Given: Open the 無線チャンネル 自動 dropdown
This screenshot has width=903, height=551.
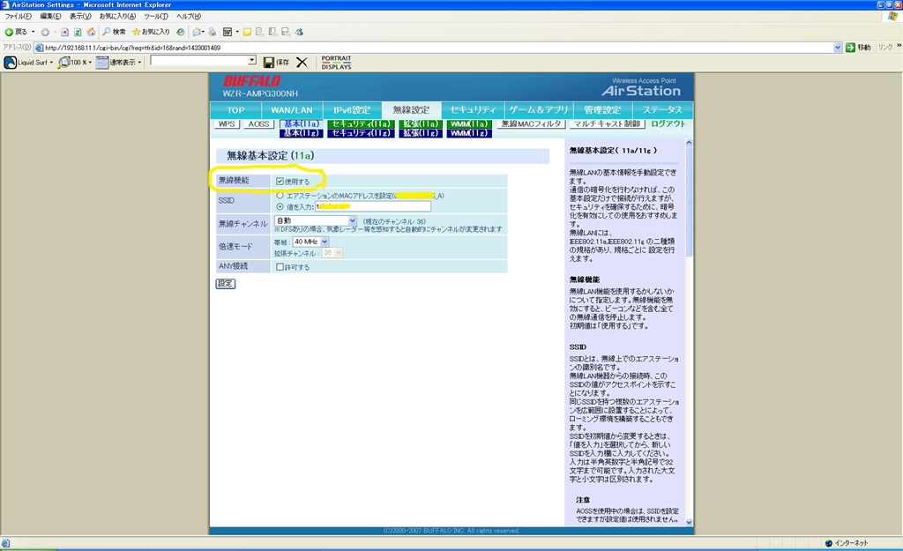Looking at the screenshot, I should 316,220.
